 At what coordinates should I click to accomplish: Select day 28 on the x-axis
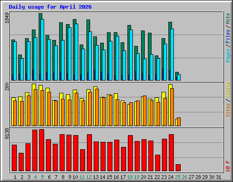coord(198,177)
